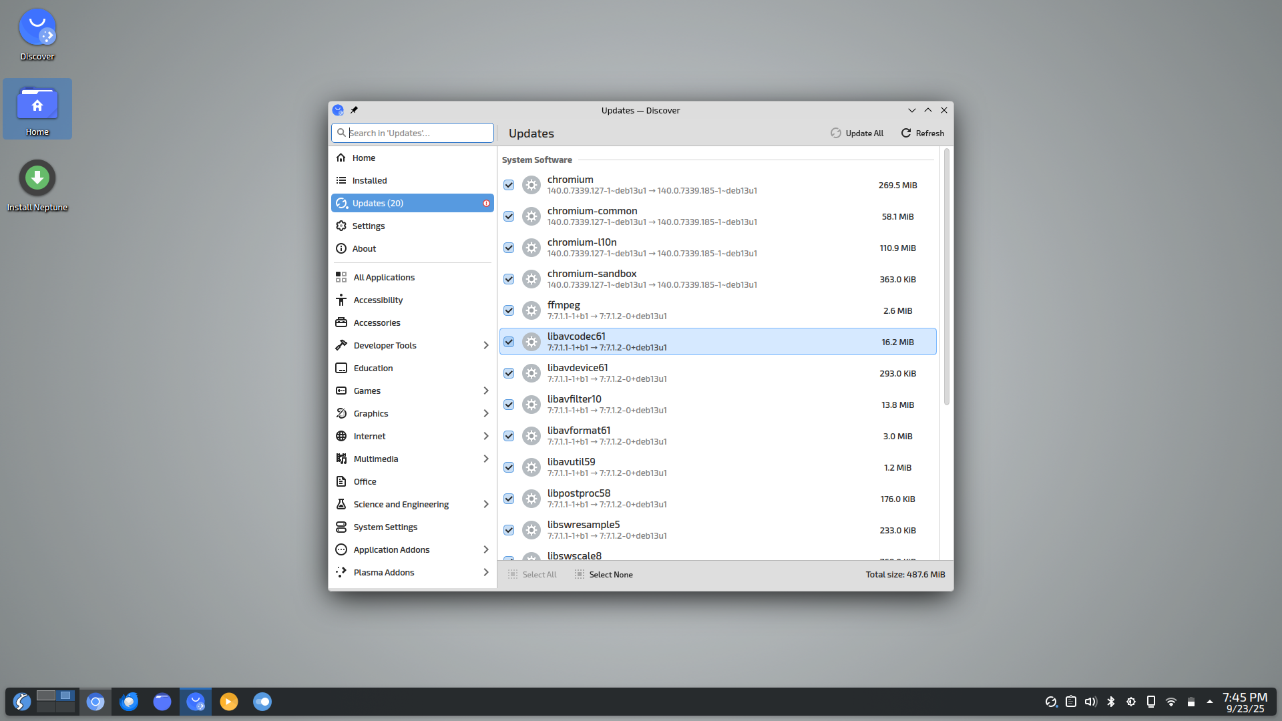Image resolution: width=1282 pixels, height=721 pixels.
Task: Expand the Developer Tools category
Action: pyautogui.click(x=485, y=345)
